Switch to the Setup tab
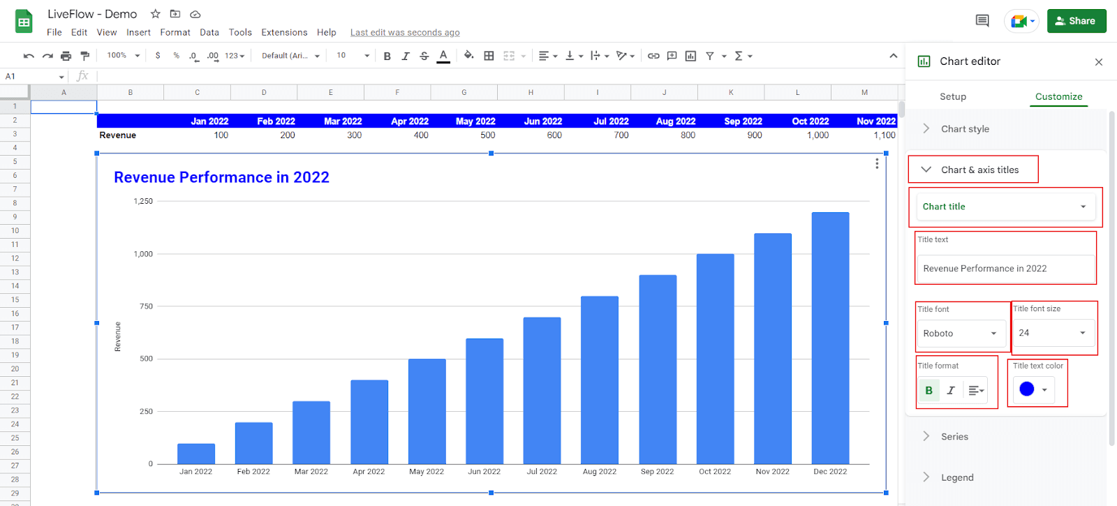Image resolution: width=1117 pixels, height=506 pixels. (x=952, y=96)
